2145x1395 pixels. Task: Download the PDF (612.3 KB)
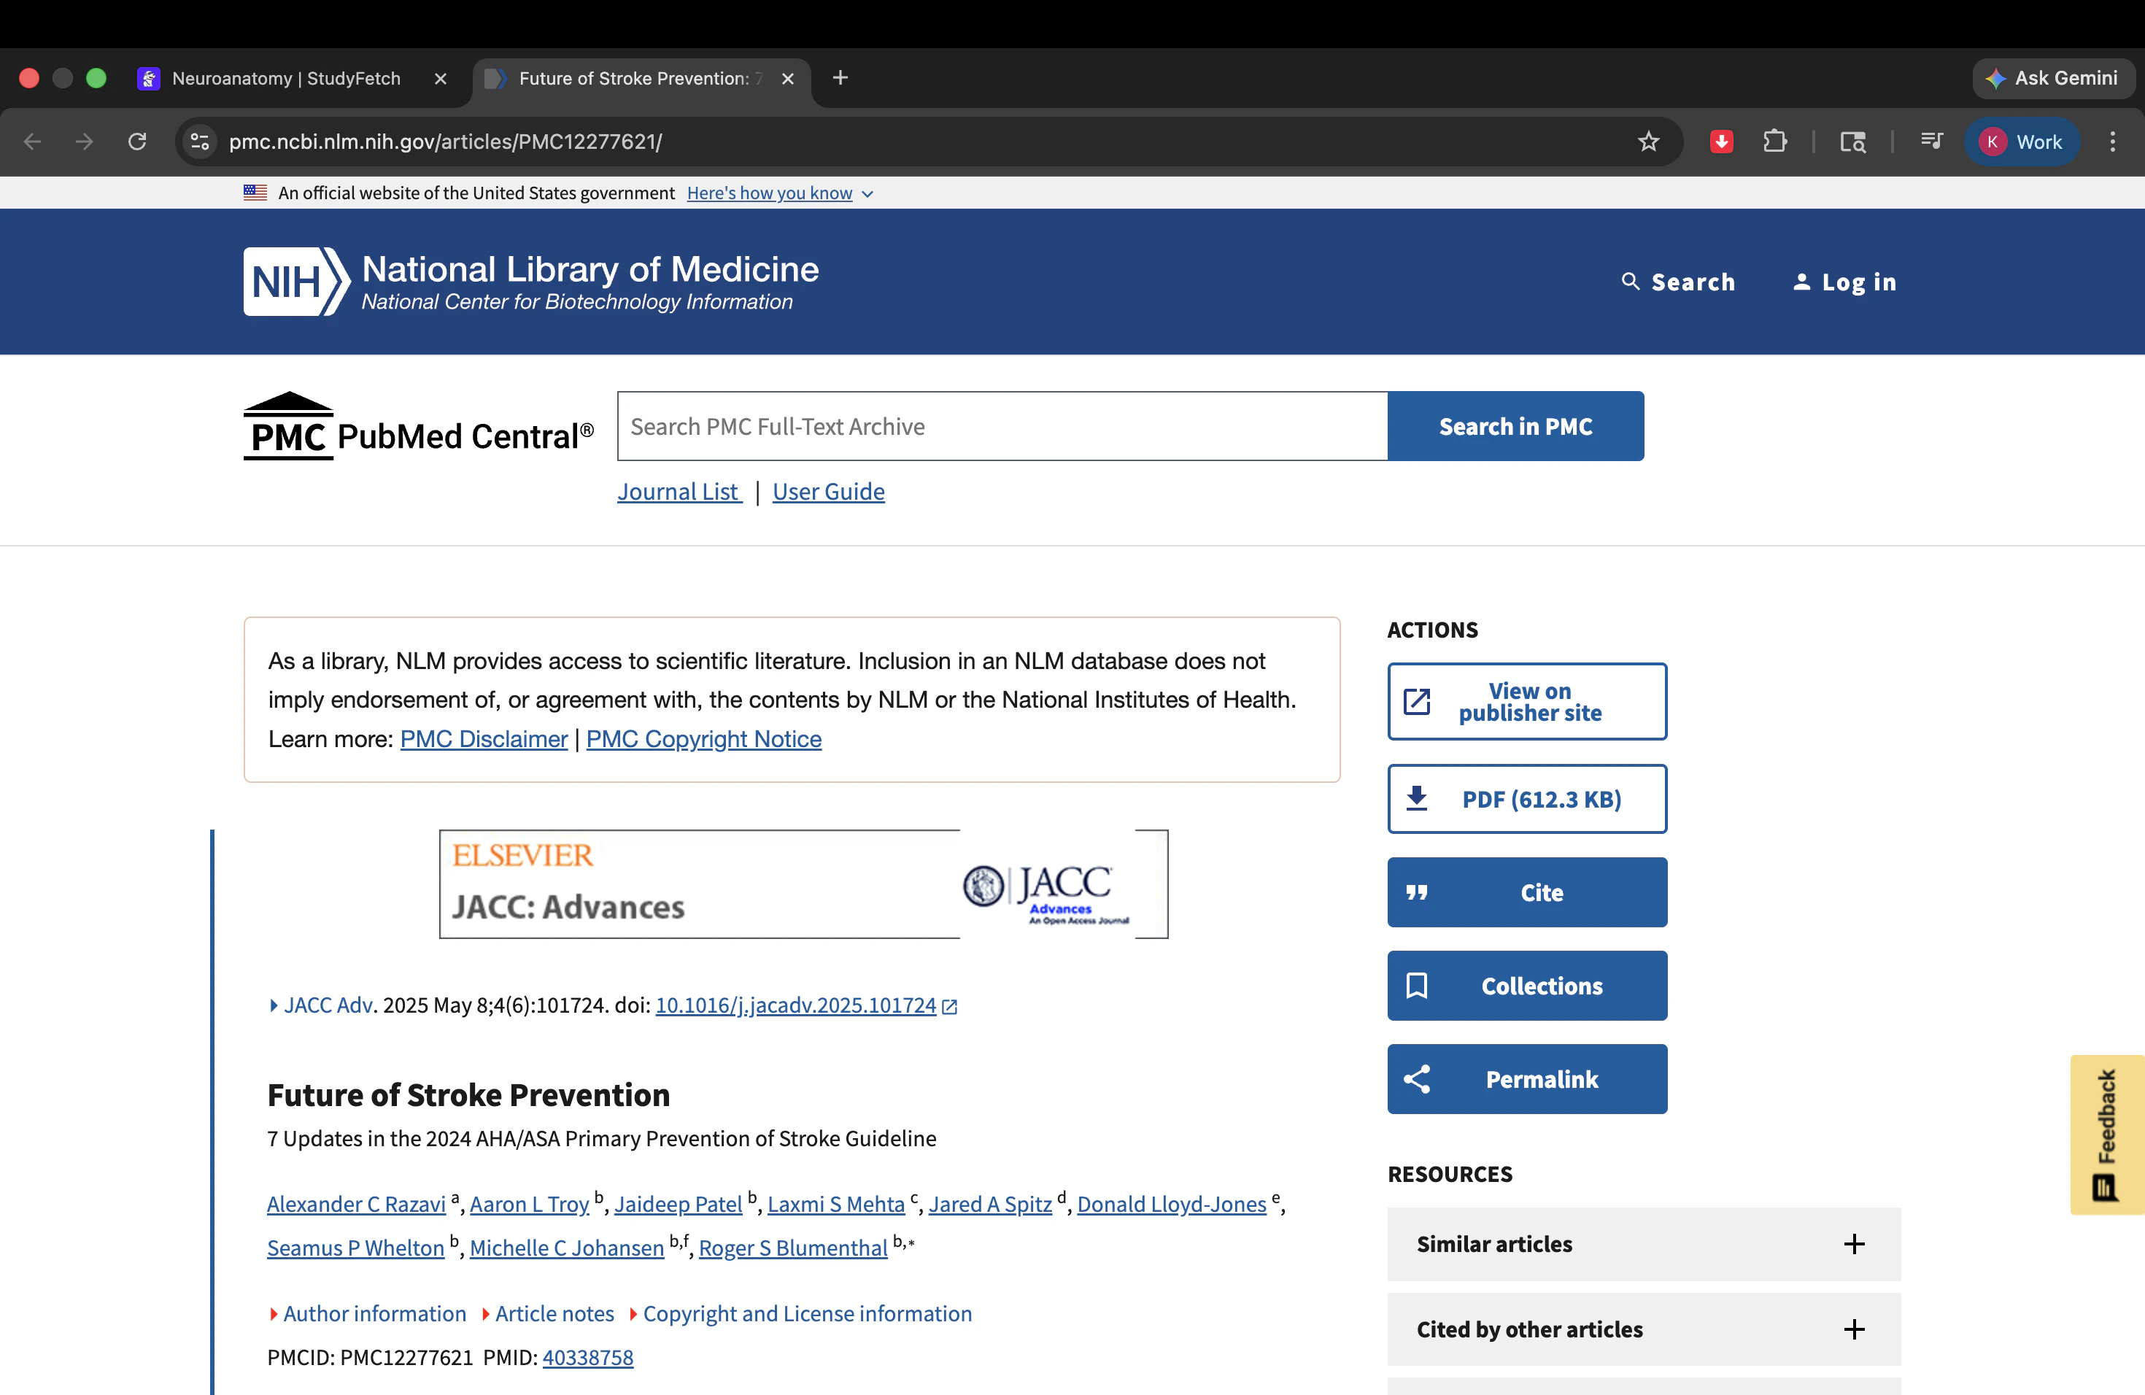point(1527,800)
